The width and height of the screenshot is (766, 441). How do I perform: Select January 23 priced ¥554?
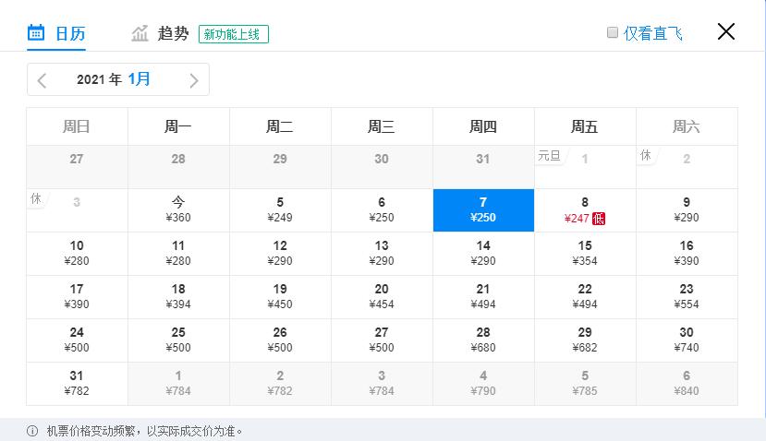[687, 297]
